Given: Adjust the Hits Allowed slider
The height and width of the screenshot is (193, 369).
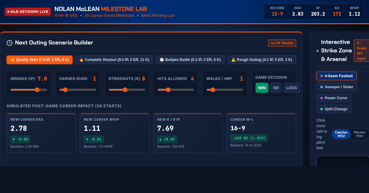Looking at the screenshot, I should coord(176,90).
